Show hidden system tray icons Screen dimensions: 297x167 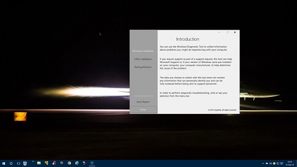[x=263, y=163]
